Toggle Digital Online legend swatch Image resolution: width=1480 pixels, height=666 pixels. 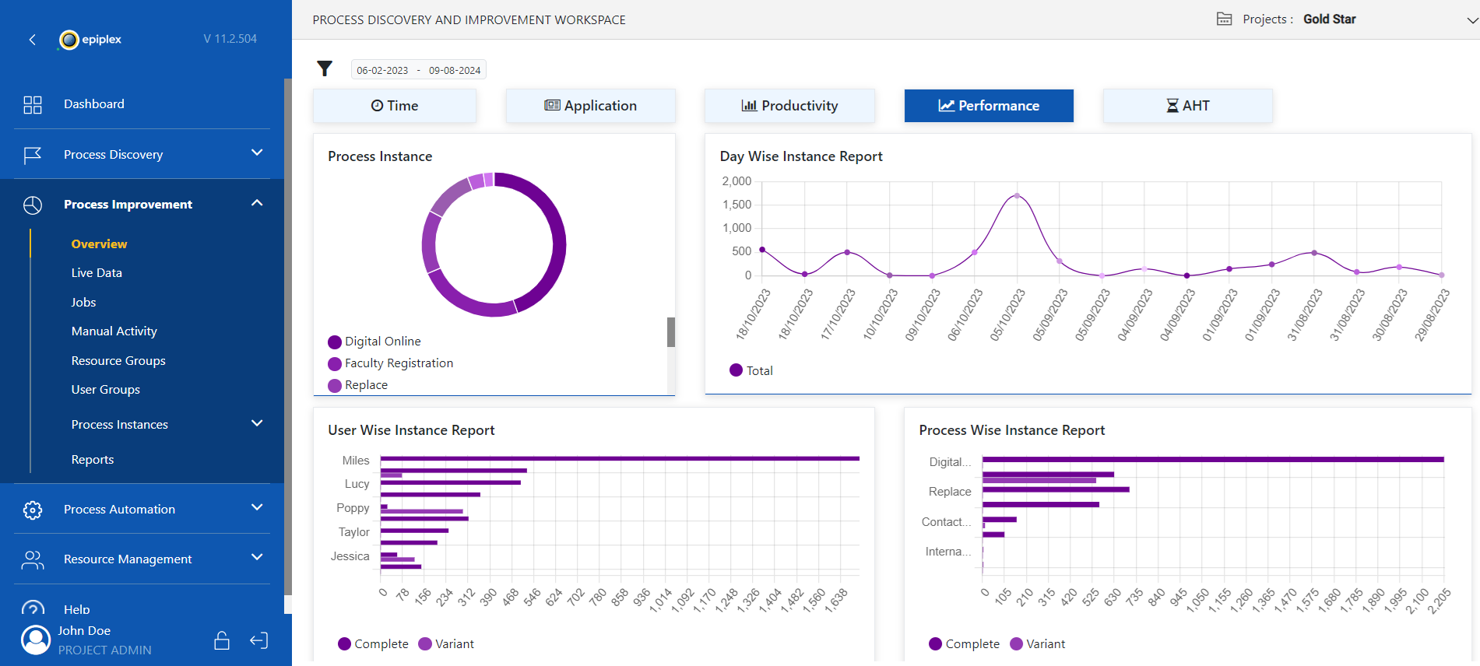pyautogui.click(x=335, y=342)
